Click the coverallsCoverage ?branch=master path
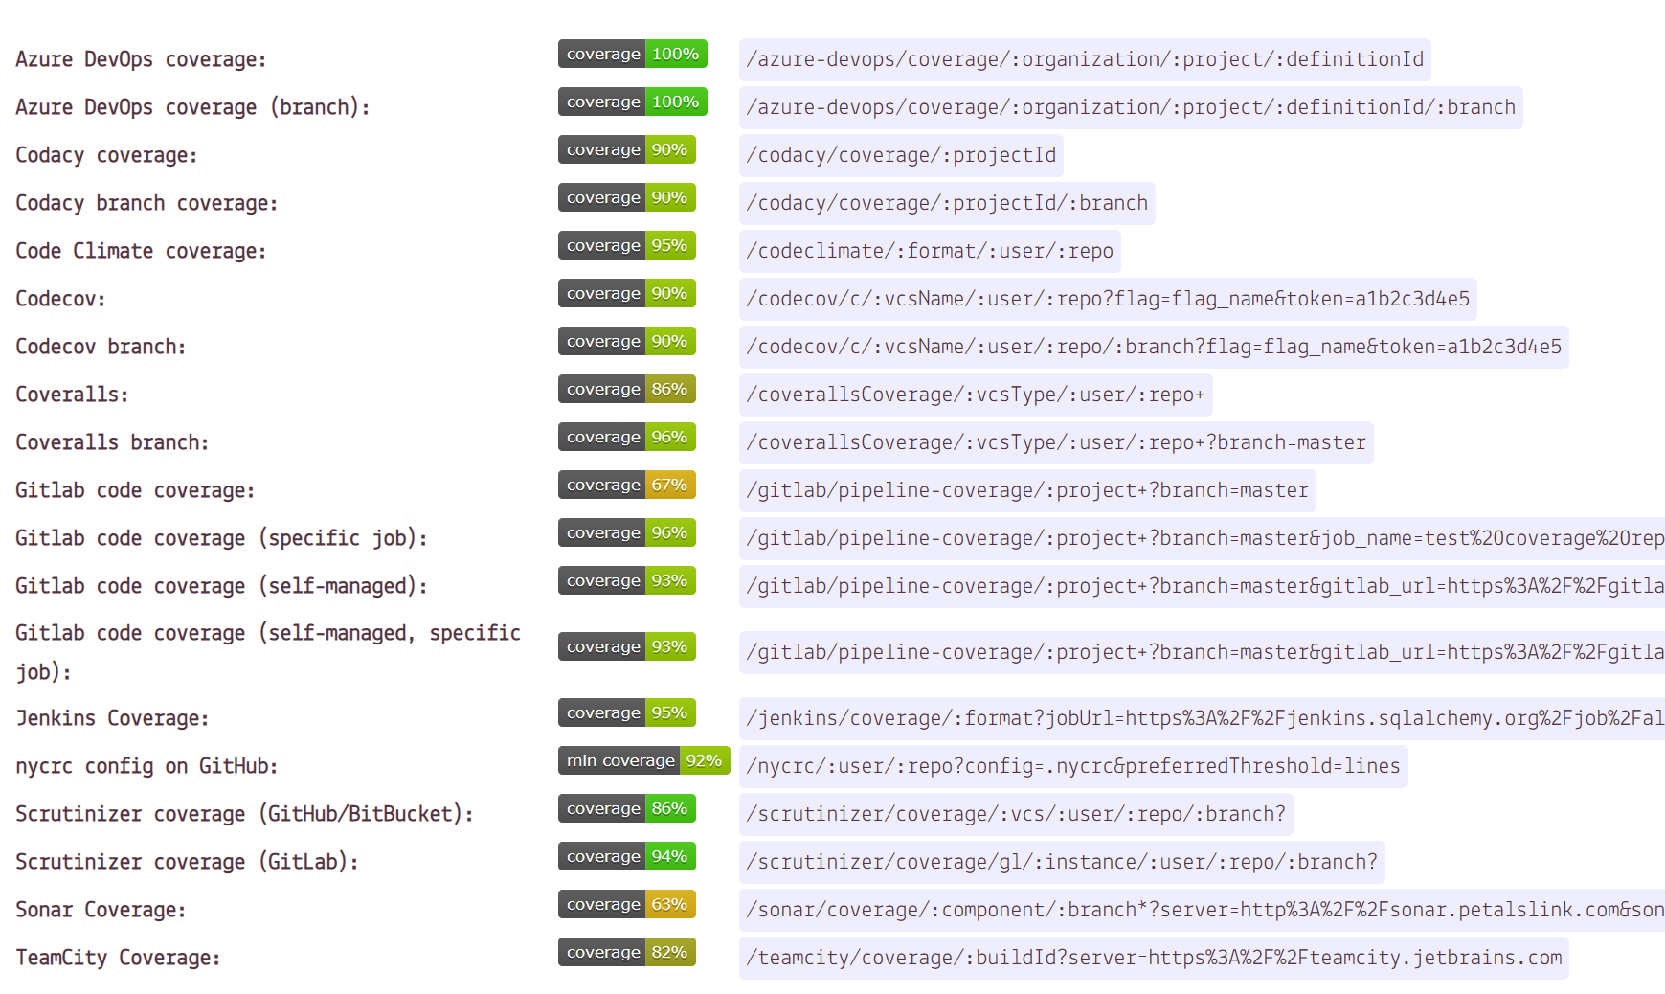The width and height of the screenshot is (1665, 994). click(x=1056, y=442)
